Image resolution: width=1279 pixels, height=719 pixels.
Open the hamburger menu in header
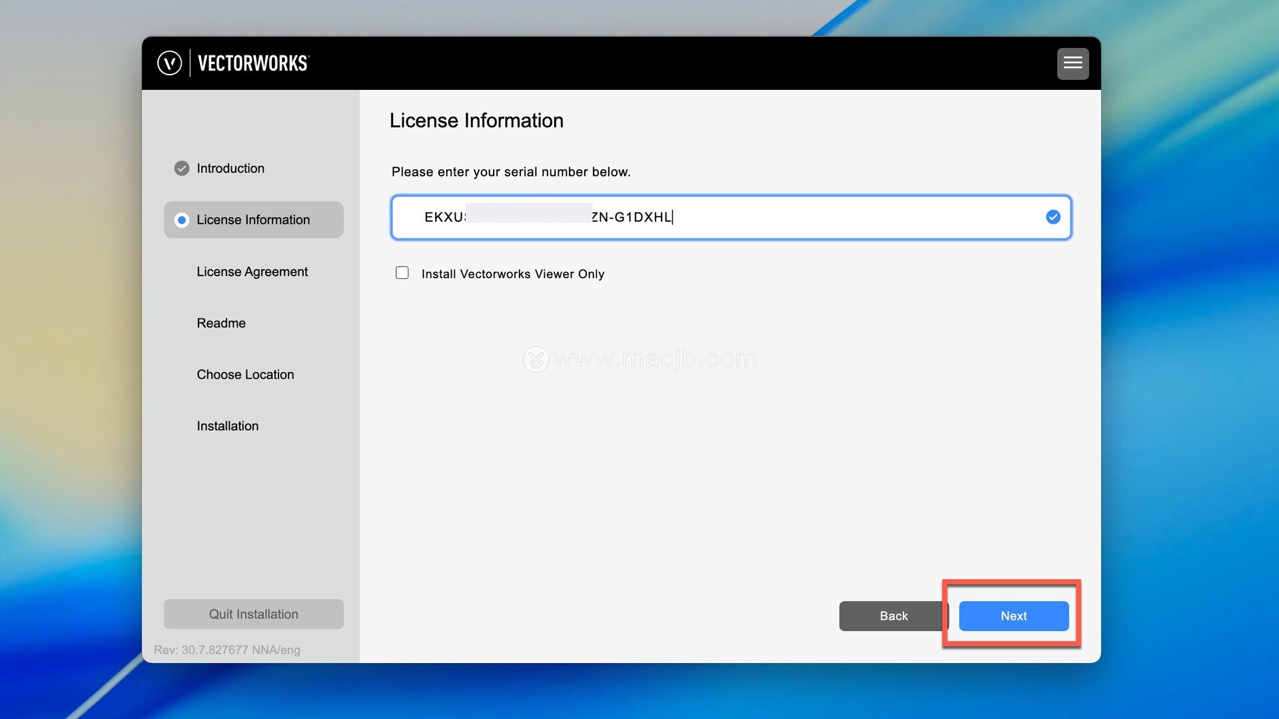point(1072,63)
